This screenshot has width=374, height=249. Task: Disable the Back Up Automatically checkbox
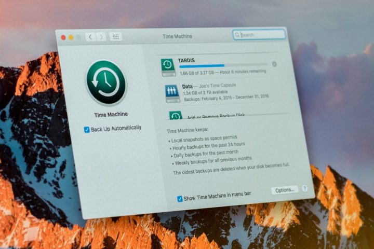pyautogui.click(x=87, y=129)
